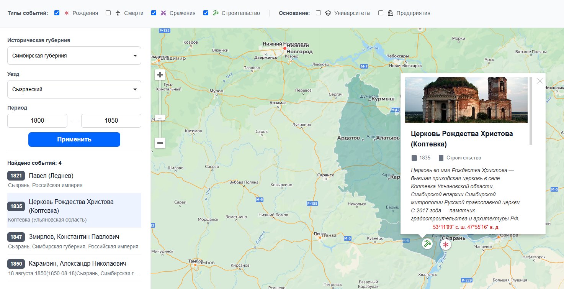This screenshot has width=564, height=289.
Task: Click the map zoom slider handle
Action: [160, 118]
